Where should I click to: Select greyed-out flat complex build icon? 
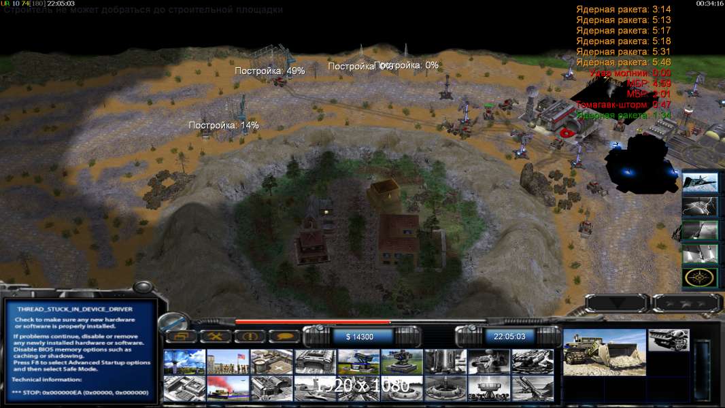pos(184,388)
